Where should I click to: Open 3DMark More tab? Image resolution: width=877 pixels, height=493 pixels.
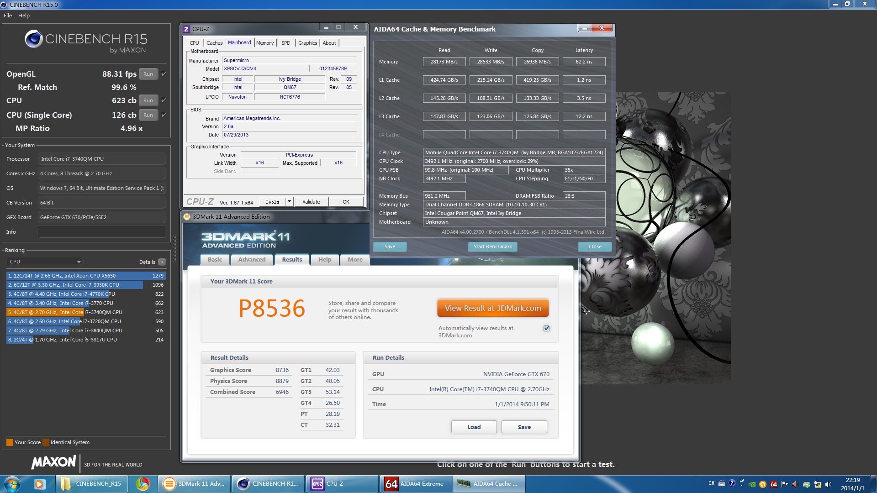click(355, 260)
